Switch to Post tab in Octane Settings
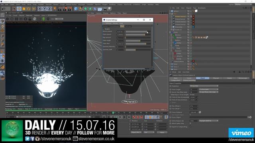 (122, 26)
